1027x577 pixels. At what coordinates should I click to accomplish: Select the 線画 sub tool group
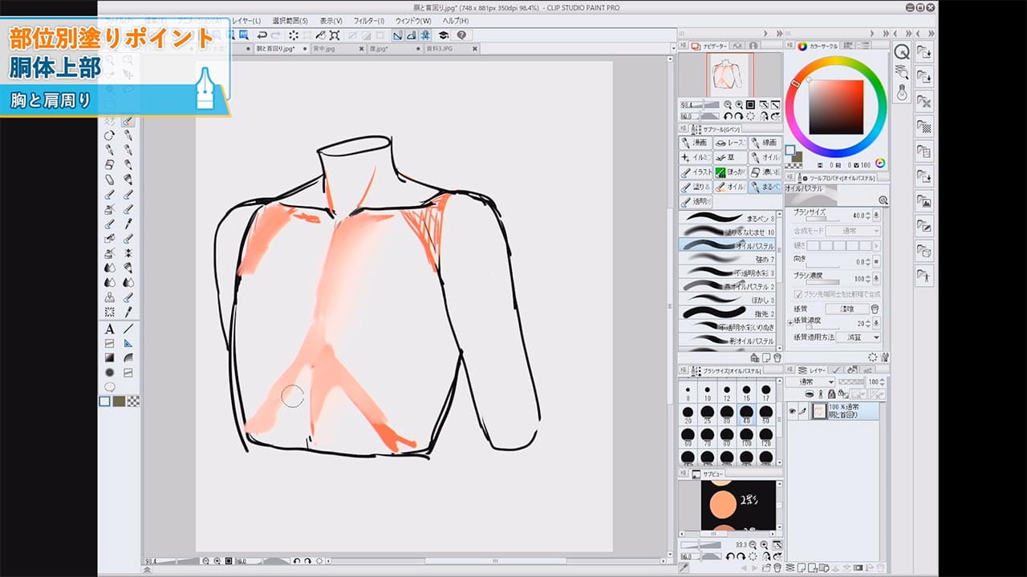[765, 143]
